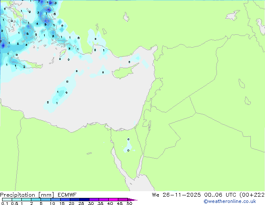265x205 pixels.
Task: Click the 1–2 mm legend color swatch
Action: 26,200
